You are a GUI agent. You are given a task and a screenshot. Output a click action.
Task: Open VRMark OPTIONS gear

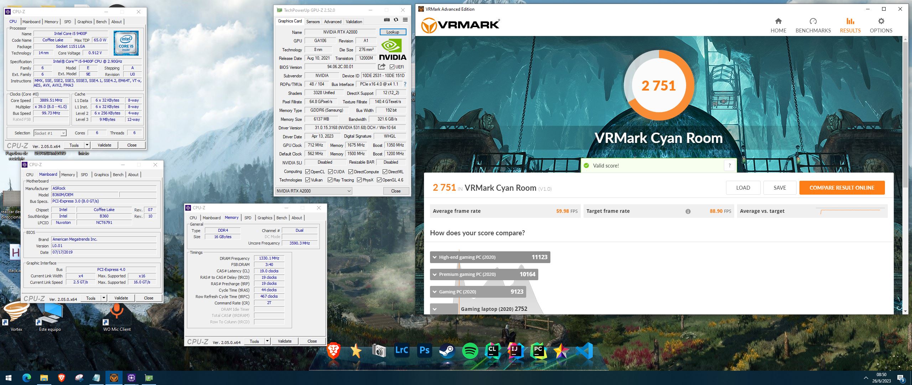(881, 25)
